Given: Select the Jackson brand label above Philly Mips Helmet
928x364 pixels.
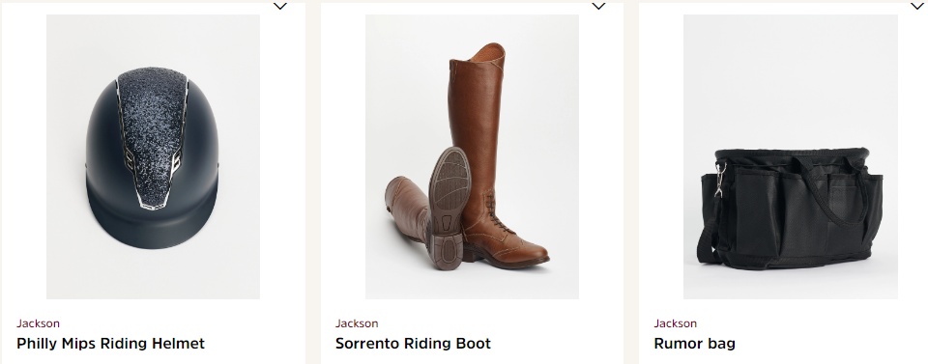Looking at the screenshot, I should 38,323.
